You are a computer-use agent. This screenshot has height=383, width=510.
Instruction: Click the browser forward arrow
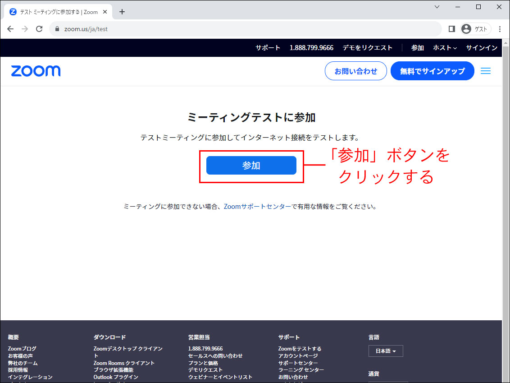click(25, 29)
